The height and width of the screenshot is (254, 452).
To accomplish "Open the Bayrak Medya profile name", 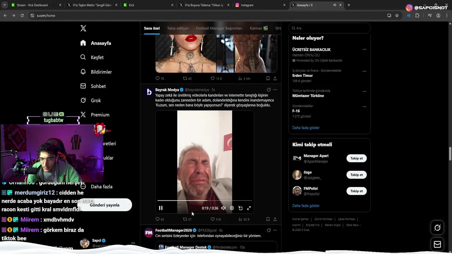I will [x=167, y=90].
